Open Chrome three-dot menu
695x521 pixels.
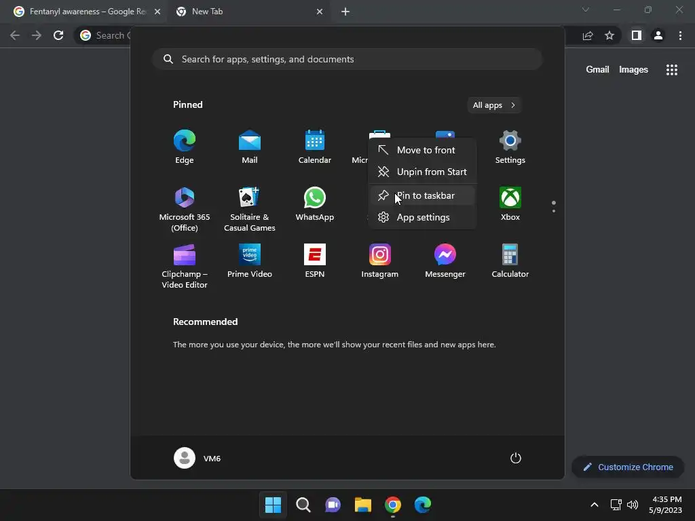tap(680, 35)
